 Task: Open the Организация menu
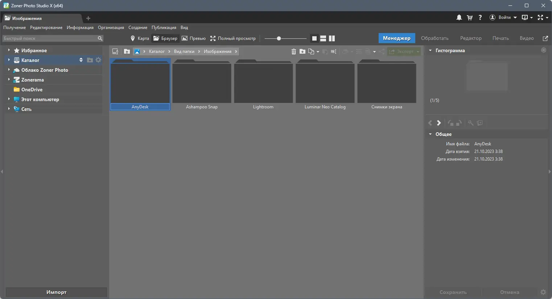(x=111, y=28)
